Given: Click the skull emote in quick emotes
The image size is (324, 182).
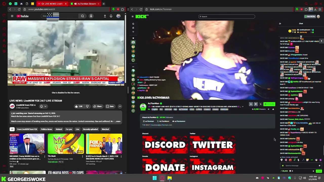Looking at the screenshot, I should point(281,160).
